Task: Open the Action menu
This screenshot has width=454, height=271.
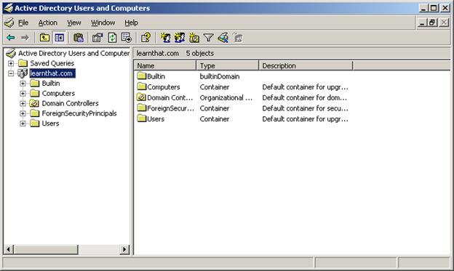Action: pos(48,23)
